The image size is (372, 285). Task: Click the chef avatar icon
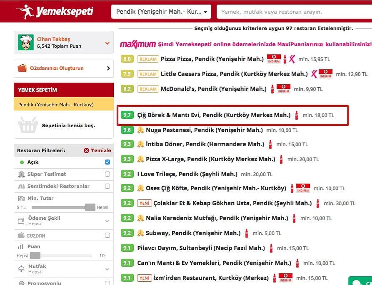[26, 42]
